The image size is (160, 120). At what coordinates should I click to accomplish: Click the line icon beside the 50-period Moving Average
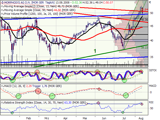[2, 10]
